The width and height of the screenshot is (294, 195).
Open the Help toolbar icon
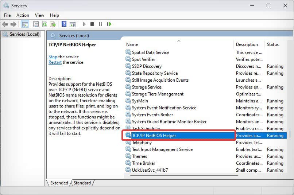(64, 24)
